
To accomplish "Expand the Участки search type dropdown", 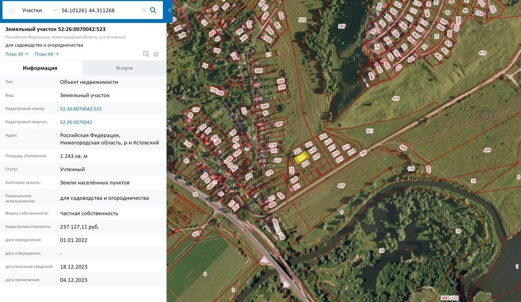I will click(x=55, y=10).
